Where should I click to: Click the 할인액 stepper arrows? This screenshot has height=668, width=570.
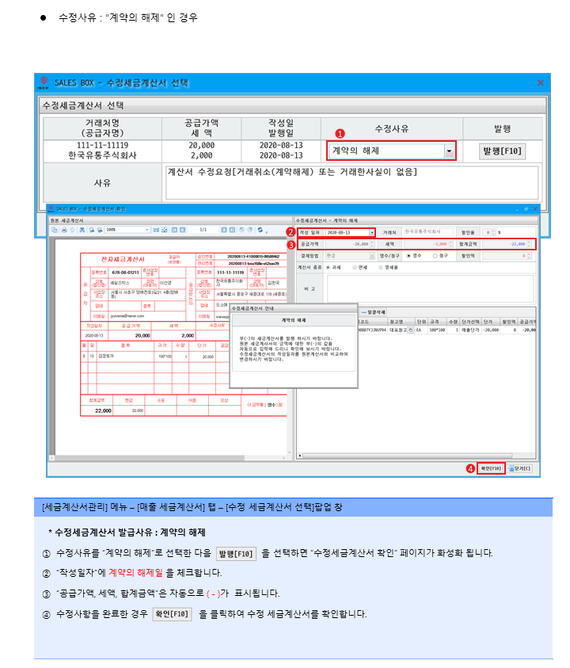tap(529, 256)
